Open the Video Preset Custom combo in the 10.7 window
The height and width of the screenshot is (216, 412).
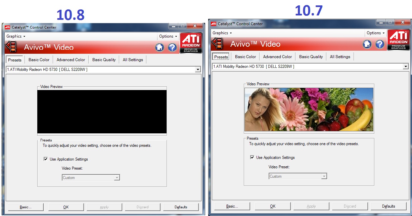(297, 176)
